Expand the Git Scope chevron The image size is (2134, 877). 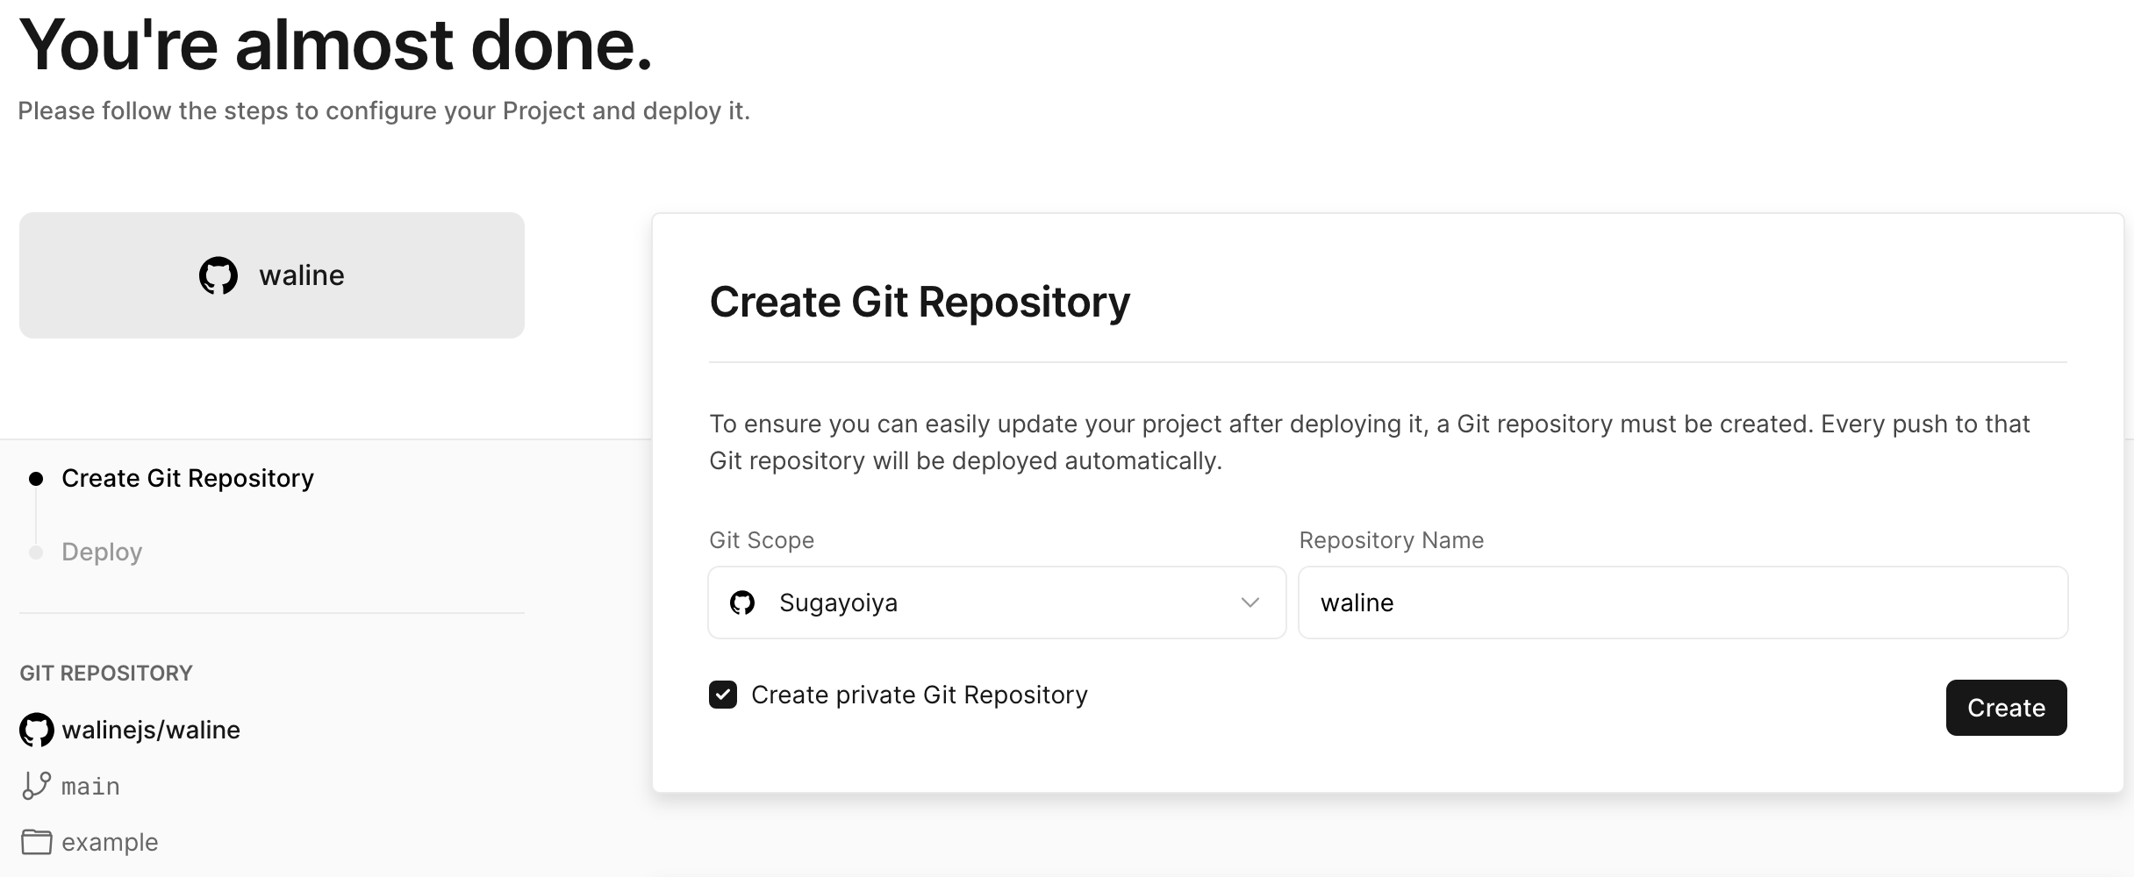pyautogui.click(x=1250, y=602)
